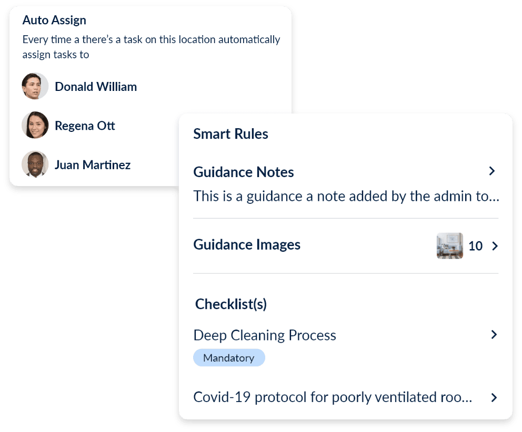Click Donald William's avatar photo
Image resolution: width=522 pixels, height=432 pixels.
coord(35,86)
